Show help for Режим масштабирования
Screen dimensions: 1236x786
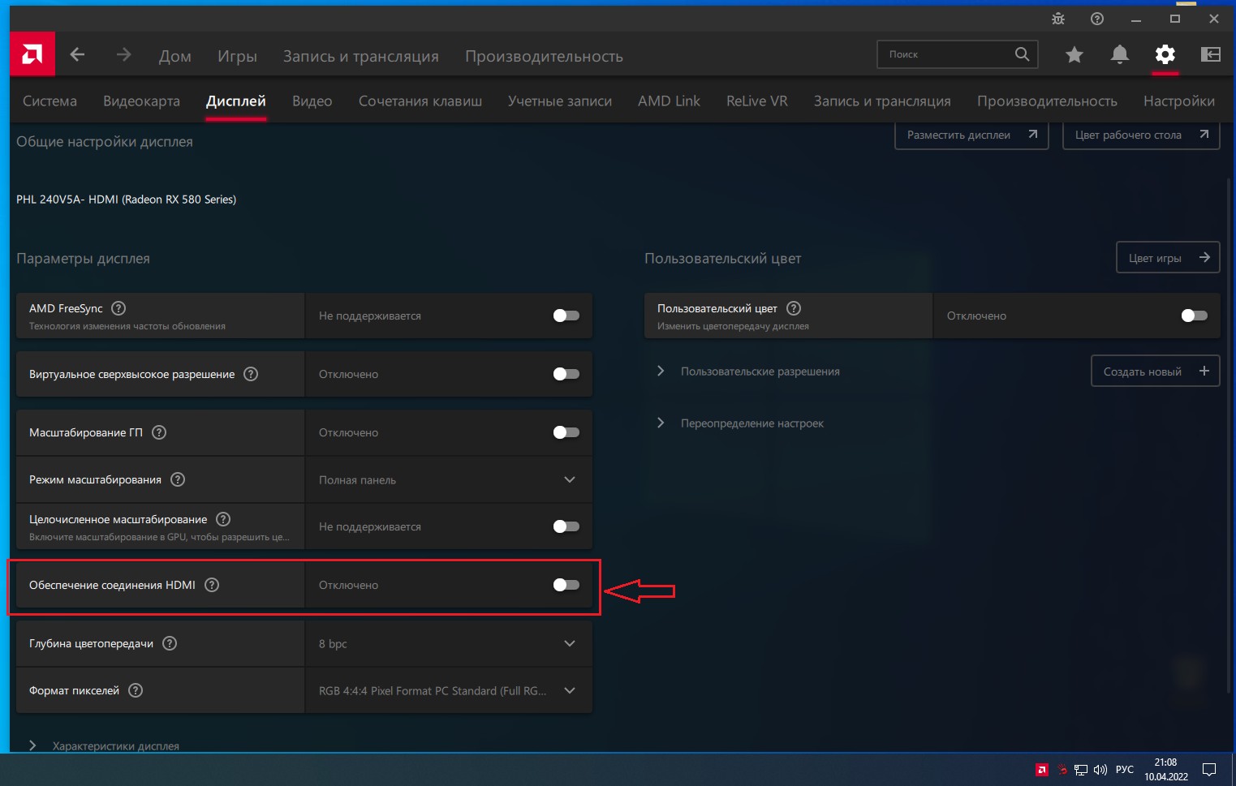pyautogui.click(x=178, y=479)
